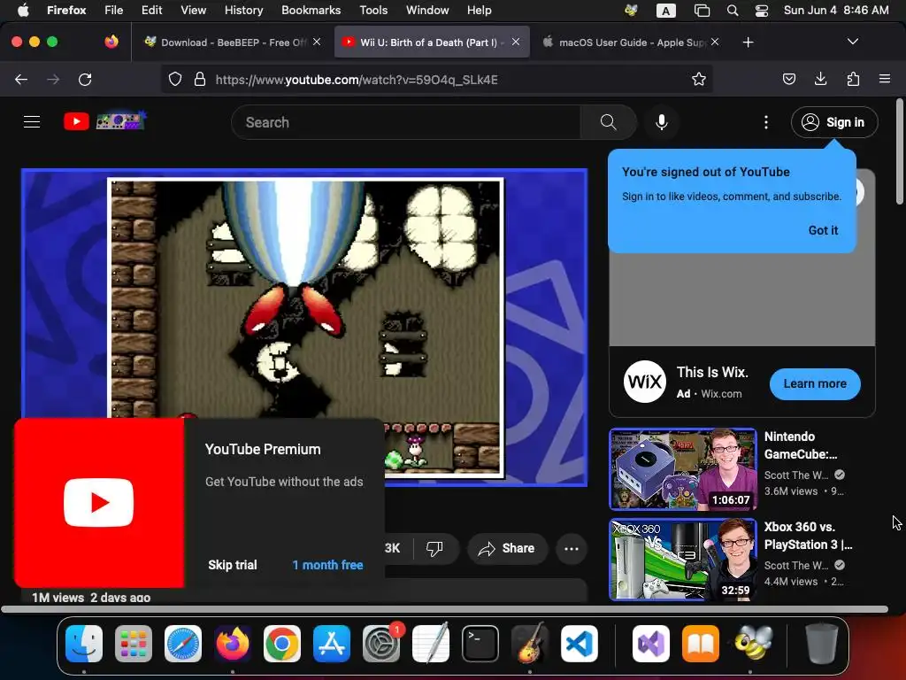
Task: Bookmark this page with star icon
Action: (699, 79)
